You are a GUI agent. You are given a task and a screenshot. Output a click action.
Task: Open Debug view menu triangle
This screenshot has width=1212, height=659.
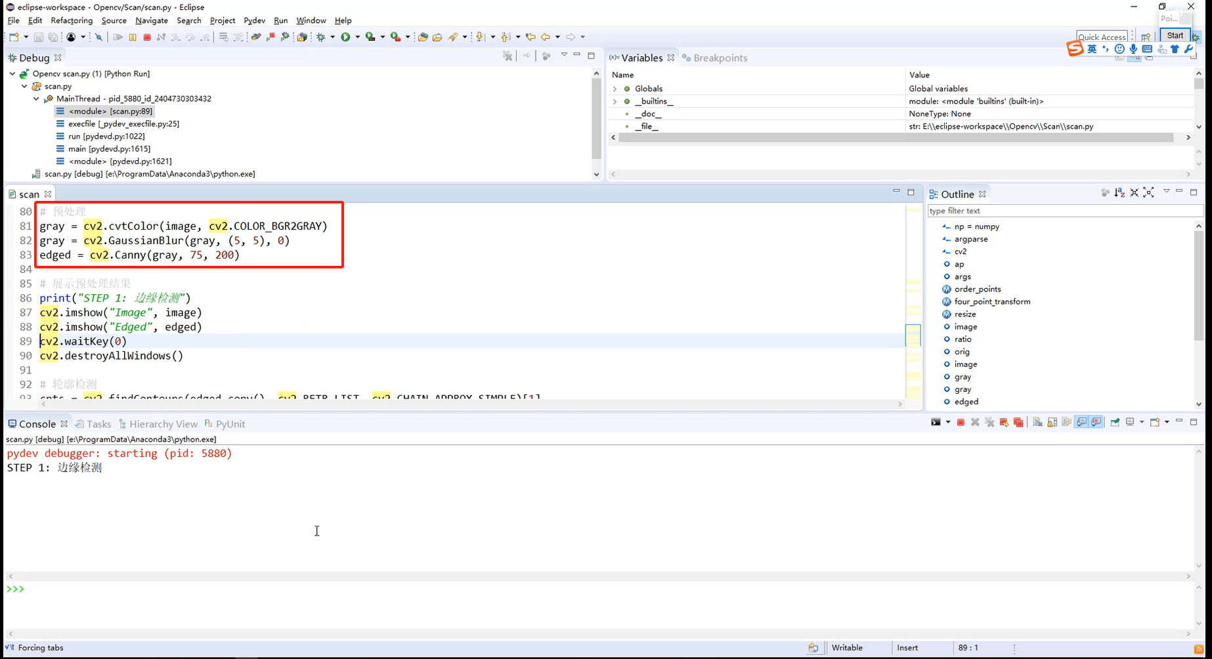[564, 55]
